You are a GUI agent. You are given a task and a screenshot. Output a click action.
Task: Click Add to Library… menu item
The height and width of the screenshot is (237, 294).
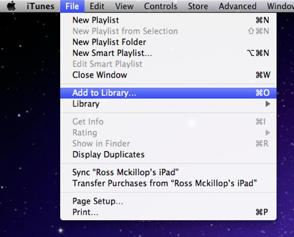point(168,93)
